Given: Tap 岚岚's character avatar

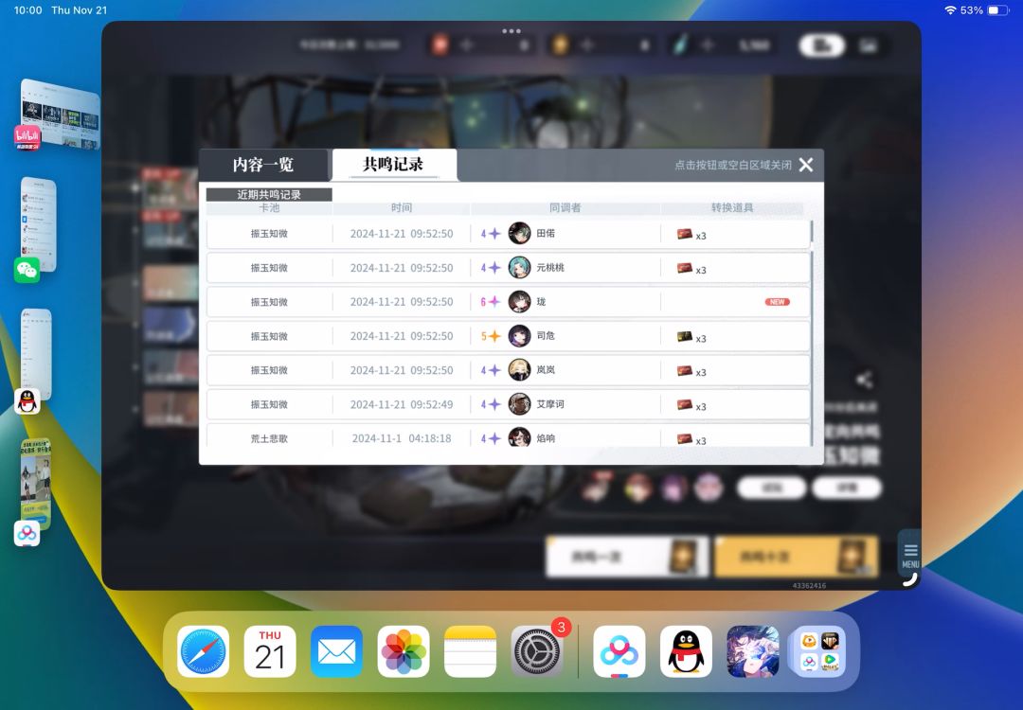Looking at the screenshot, I should tap(519, 369).
